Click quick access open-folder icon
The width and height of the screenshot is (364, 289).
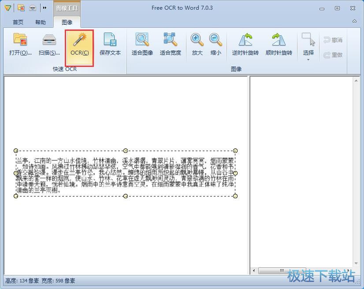(21, 8)
